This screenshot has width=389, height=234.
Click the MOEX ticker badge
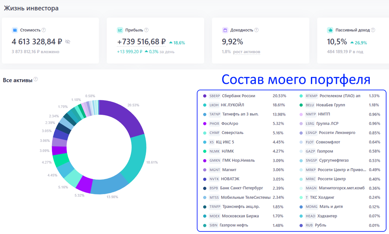click(x=215, y=216)
